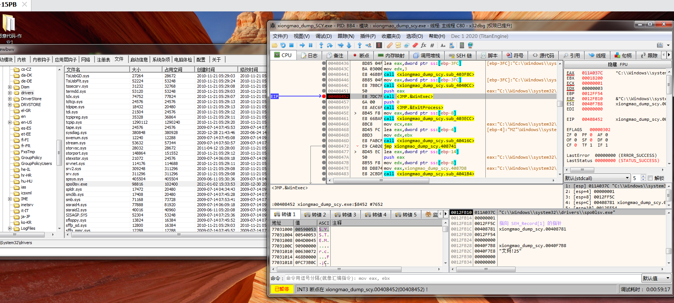Toggle breakpoint dot at address 0040844C

324,85
